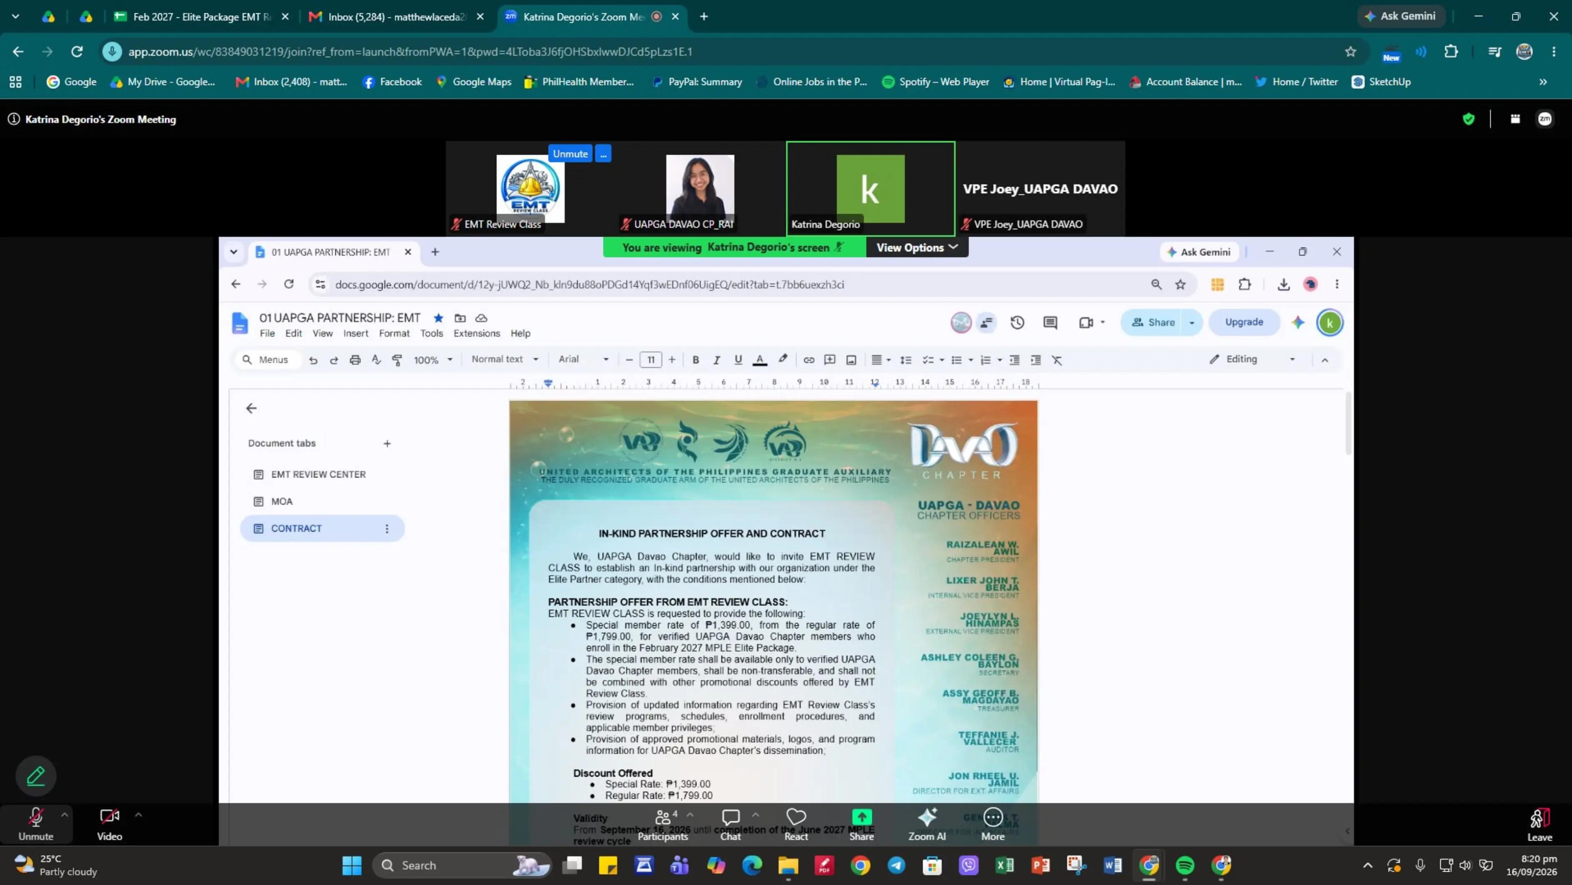Open More options in Zoom toolbar
The height and width of the screenshot is (885, 1572).
coord(993,825)
